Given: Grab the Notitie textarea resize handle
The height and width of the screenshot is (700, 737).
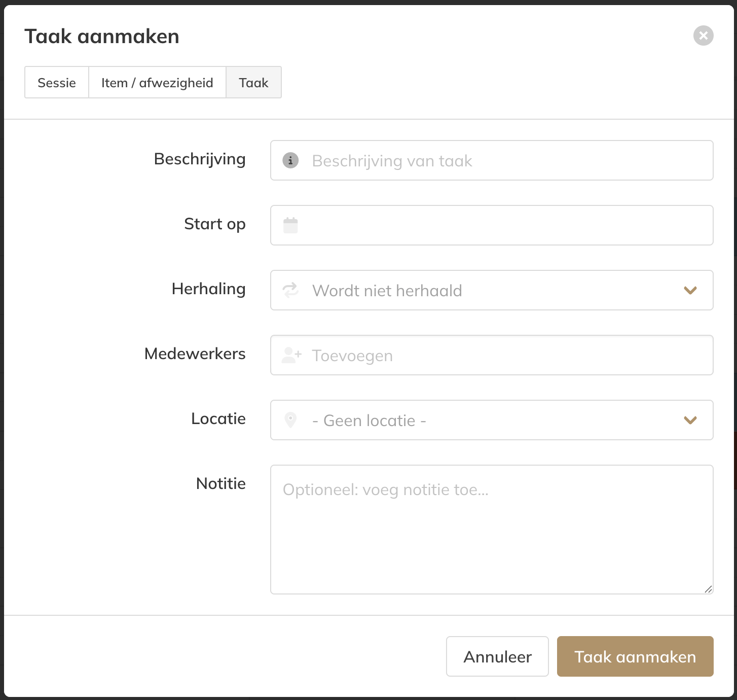Looking at the screenshot, I should [708, 589].
